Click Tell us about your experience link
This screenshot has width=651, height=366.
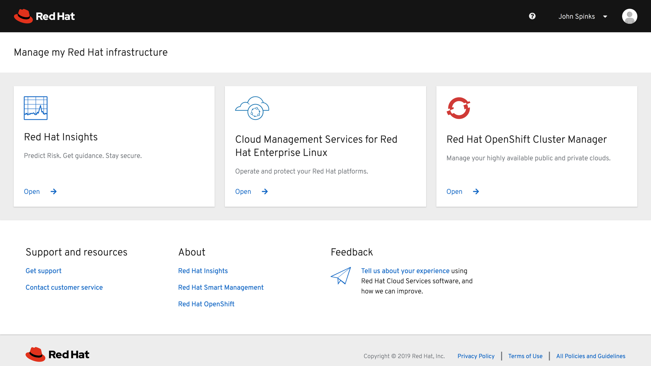(x=405, y=271)
